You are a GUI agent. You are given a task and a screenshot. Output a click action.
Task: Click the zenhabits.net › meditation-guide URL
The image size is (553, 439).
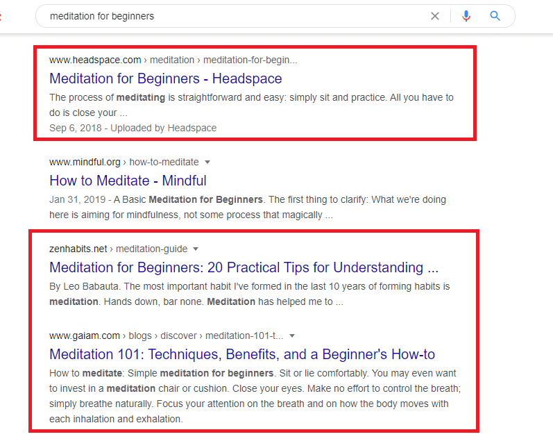[118, 249]
